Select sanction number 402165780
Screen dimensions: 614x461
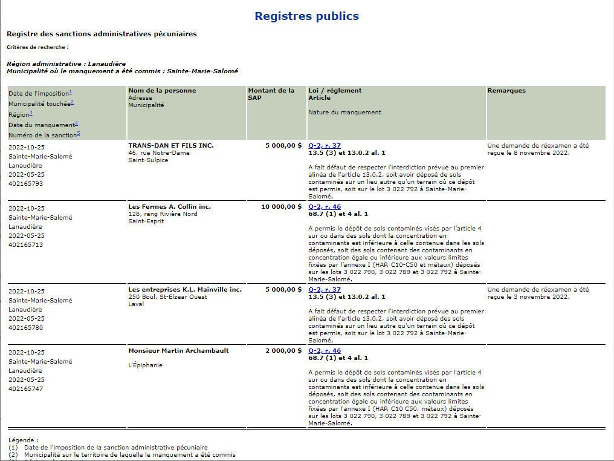[x=26, y=328]
